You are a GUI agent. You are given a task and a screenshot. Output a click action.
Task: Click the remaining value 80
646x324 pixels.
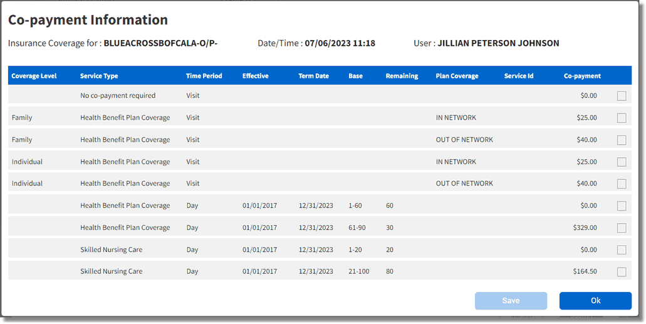(390, 271)
